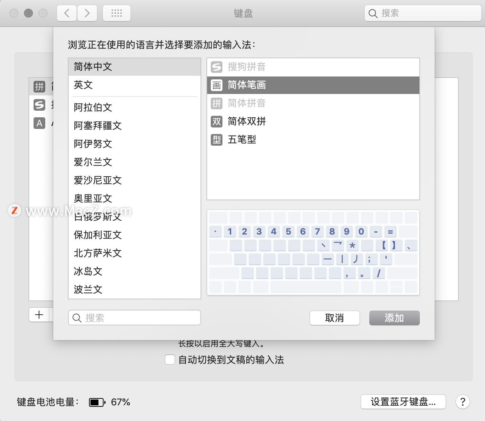This screenshot has height=421, width=485.
Task: Open 设置蓝牙键盘 settings
Action: [x=403, y=402]
